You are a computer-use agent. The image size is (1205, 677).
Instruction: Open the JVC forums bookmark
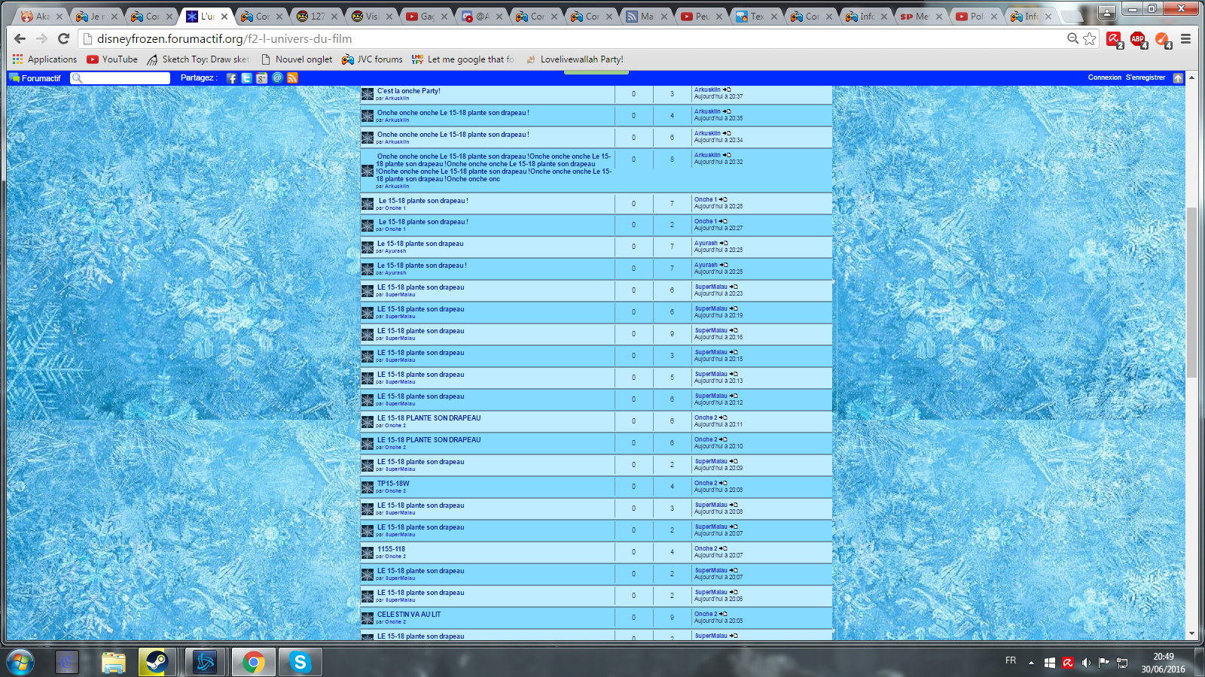(372, 59)
